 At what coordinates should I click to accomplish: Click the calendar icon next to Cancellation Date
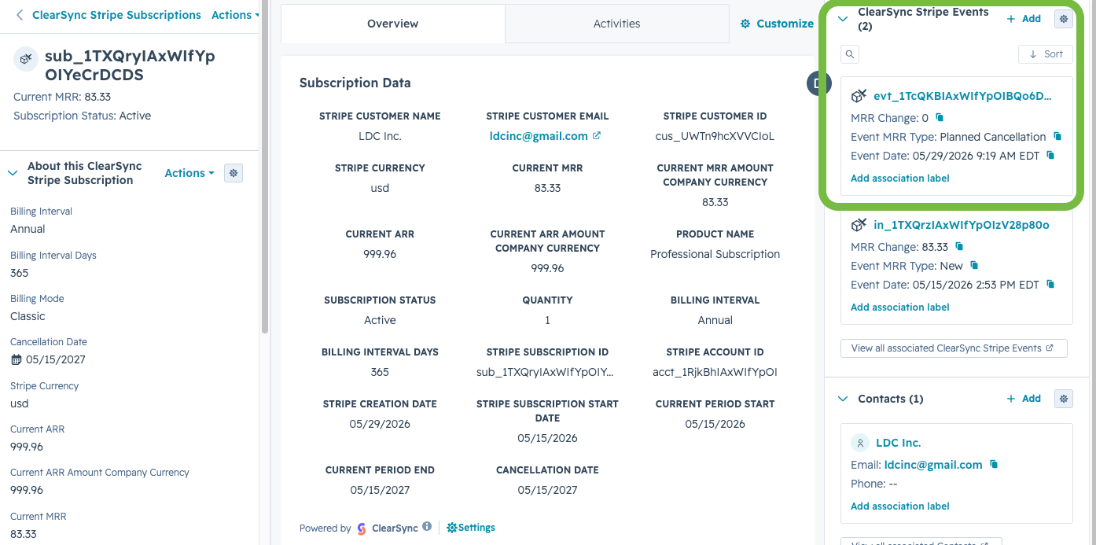(x=17, y=359)
